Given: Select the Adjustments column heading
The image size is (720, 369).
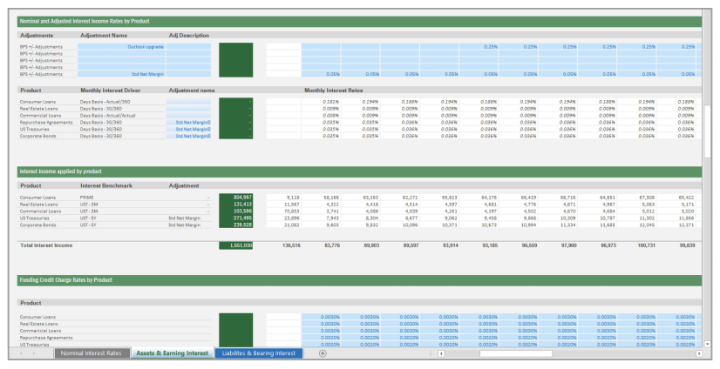Looking at the screenshot, I should 37,36.
